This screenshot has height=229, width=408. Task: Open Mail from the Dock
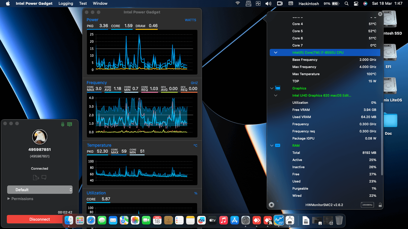click(x=113, y=220)
